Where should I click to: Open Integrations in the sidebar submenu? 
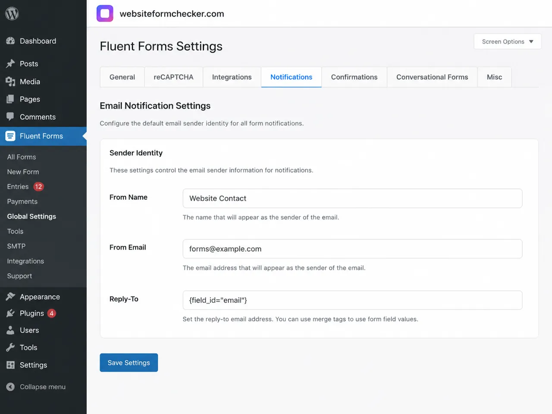tap(25, 261)
